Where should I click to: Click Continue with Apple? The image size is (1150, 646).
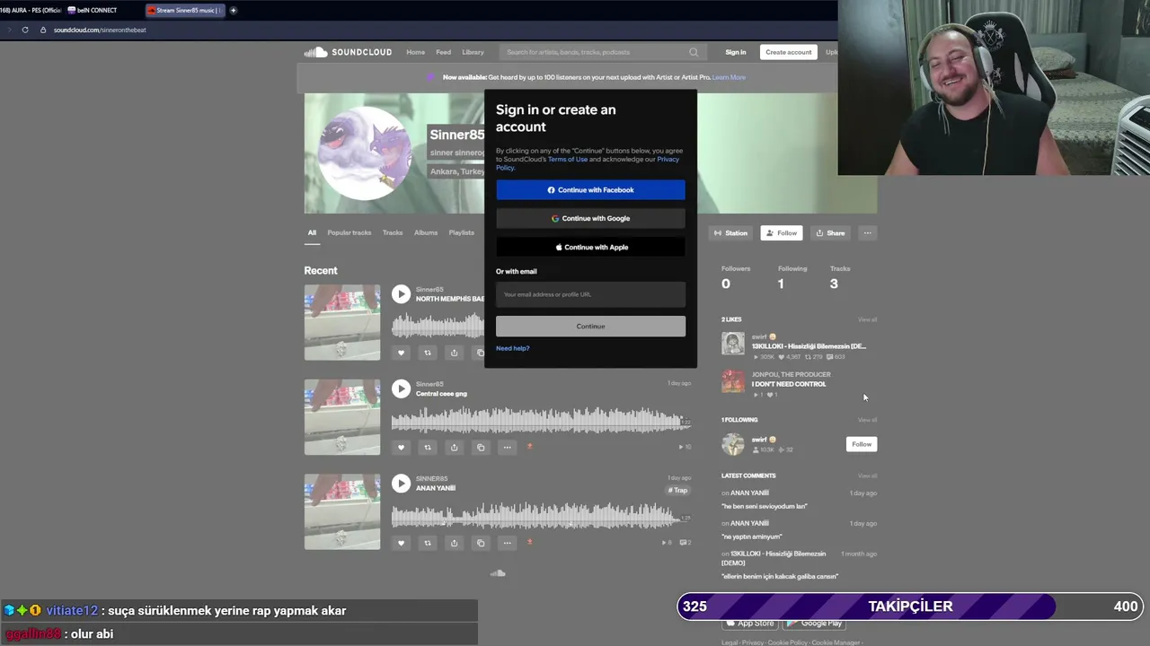coord(590,247)
